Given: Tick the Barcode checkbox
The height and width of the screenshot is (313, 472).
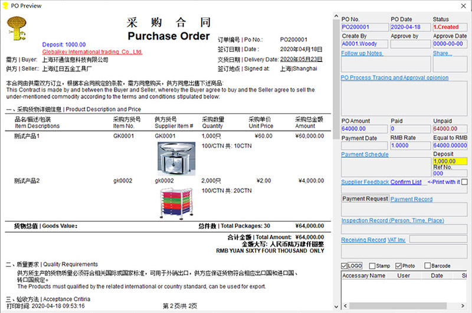Looking at the screenshot, I should 427,266.
